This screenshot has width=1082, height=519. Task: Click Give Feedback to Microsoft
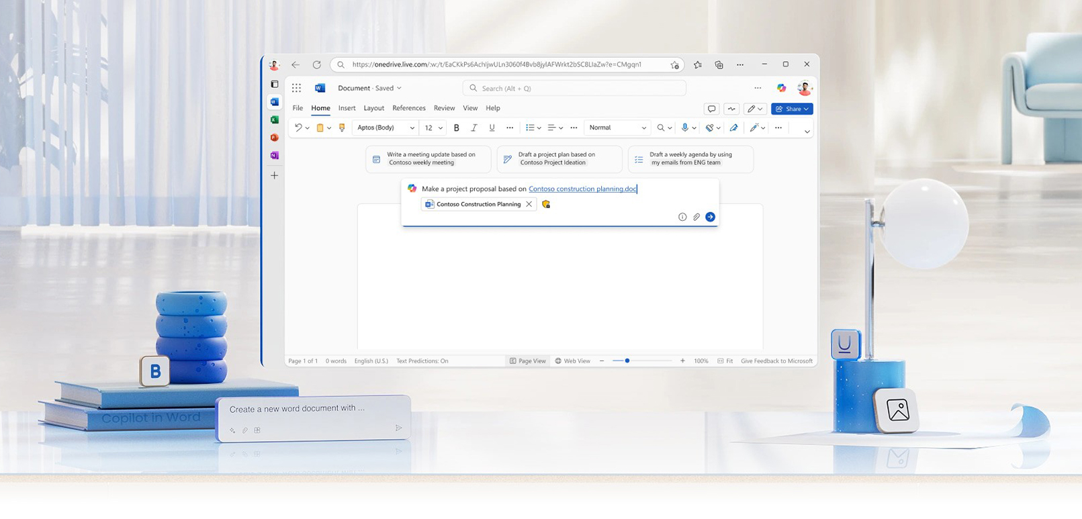776,361
